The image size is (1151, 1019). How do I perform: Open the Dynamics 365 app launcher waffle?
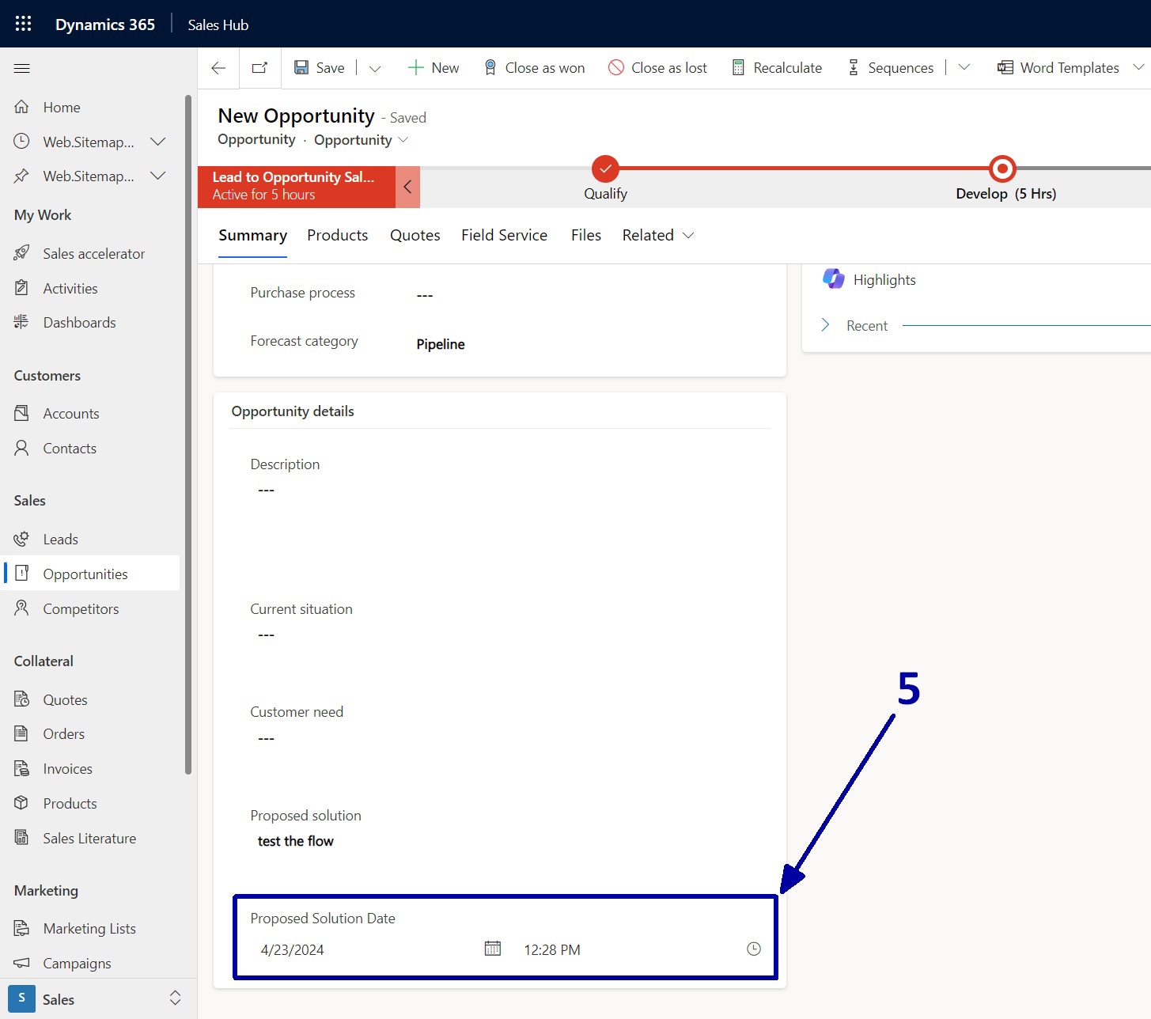click(23, 24)
